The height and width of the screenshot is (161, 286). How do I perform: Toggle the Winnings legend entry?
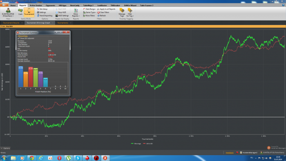point(136,144)
